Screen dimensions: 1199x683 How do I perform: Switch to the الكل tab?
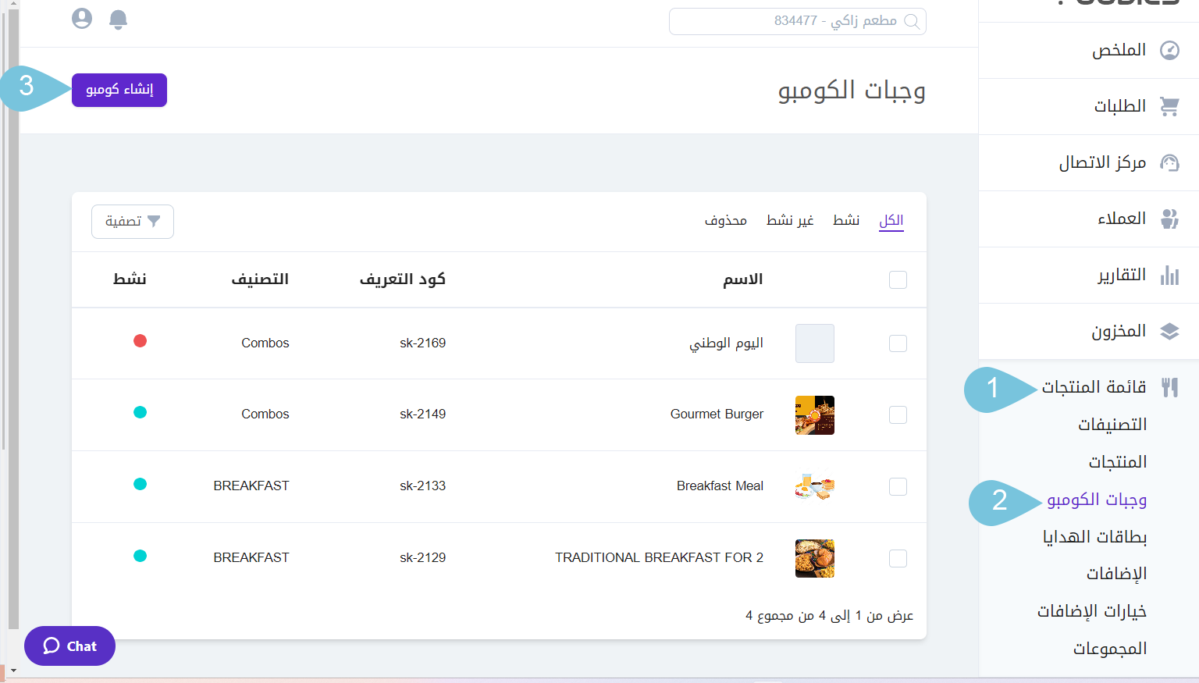tap(891, 221)
